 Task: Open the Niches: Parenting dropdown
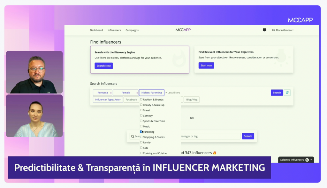(x=152, y=93)
